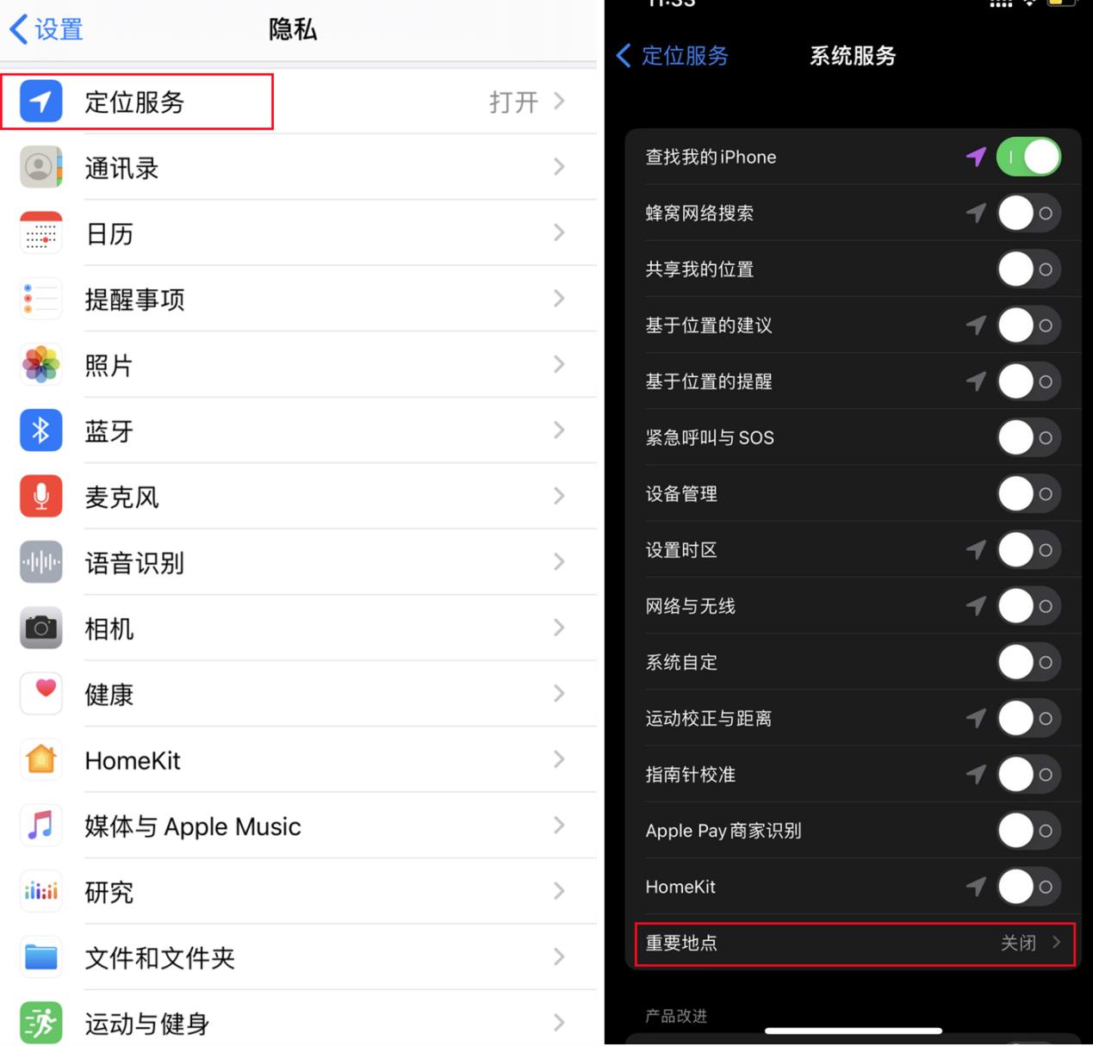
Task: Enable 蜂窝网络搜索 toggle
Action: point(1028,213)
